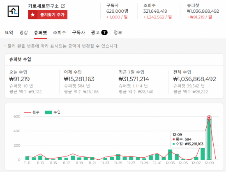Click the 슈퍼챗 1,114 번 text

click(133, 86)
